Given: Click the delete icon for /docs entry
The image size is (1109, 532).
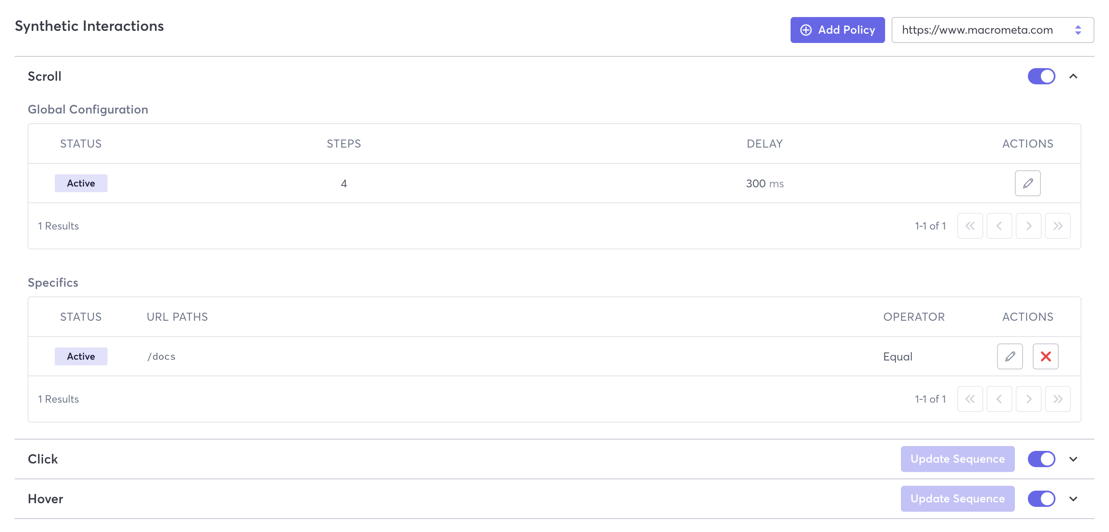Looking at the screenshot, I should point(1045,356).
